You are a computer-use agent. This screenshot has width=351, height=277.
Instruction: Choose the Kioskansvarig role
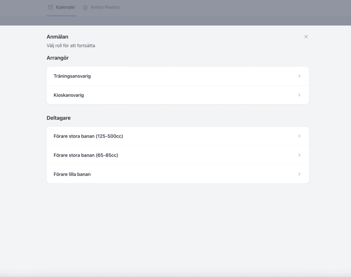click(x=69, y=95)
